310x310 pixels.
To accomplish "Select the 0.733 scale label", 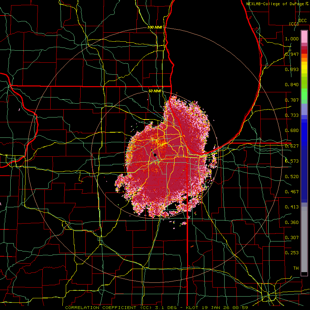I will (x=292, y=115).
